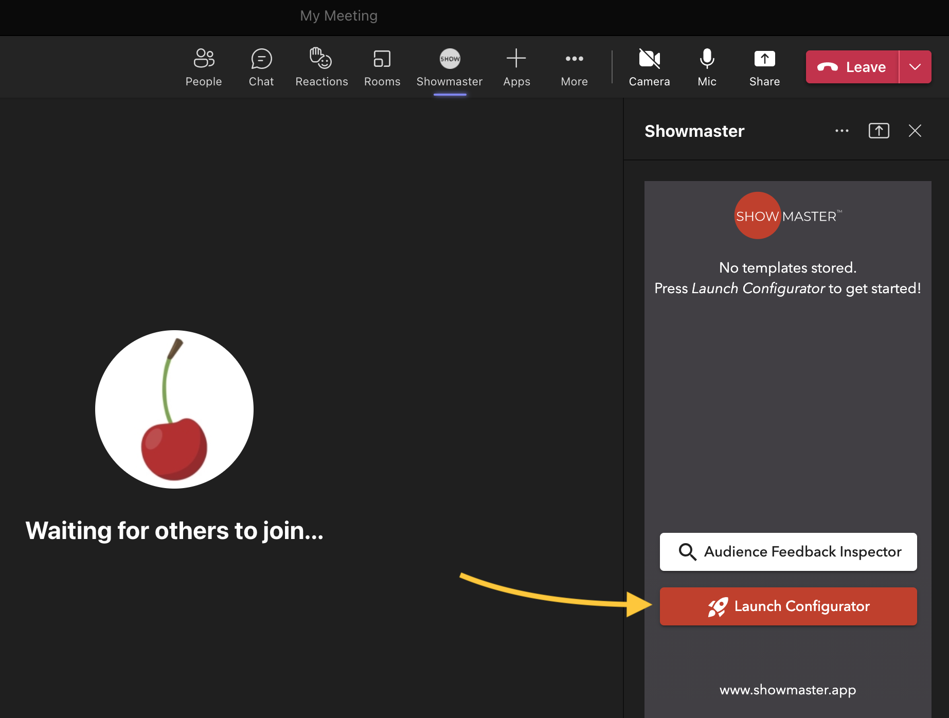This screenshot has width=949, height=718.
Task: Open Audience Feedback Inspector
Action: [788, 552]
